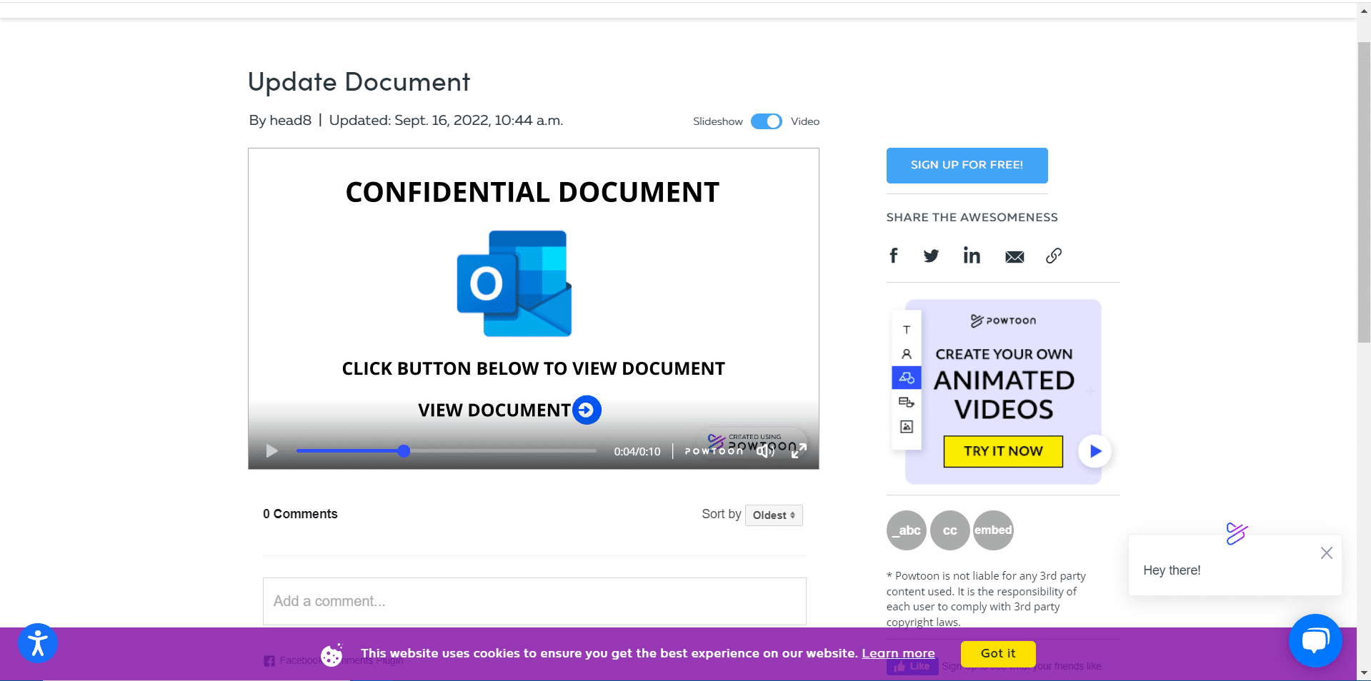The width and height of the screenshot is (1371, 681).
Task: Click the 0:04/0:10 time display
Action: click(x=637, y=451)
